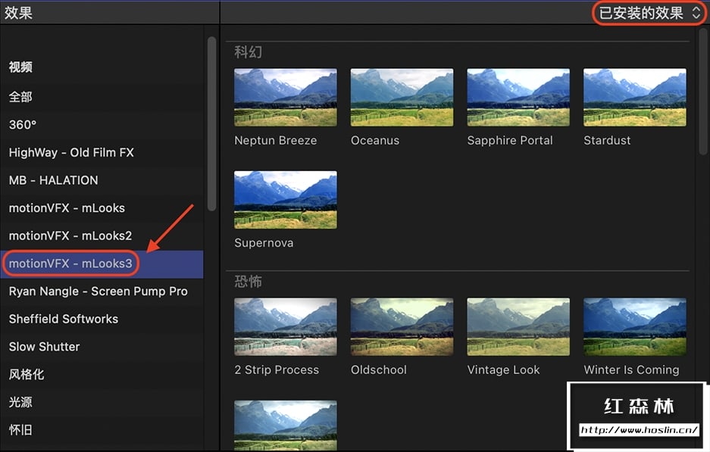Pick the Sapphire Portal effect thumbnail
The image size is (710, 452).
[518, 97]
